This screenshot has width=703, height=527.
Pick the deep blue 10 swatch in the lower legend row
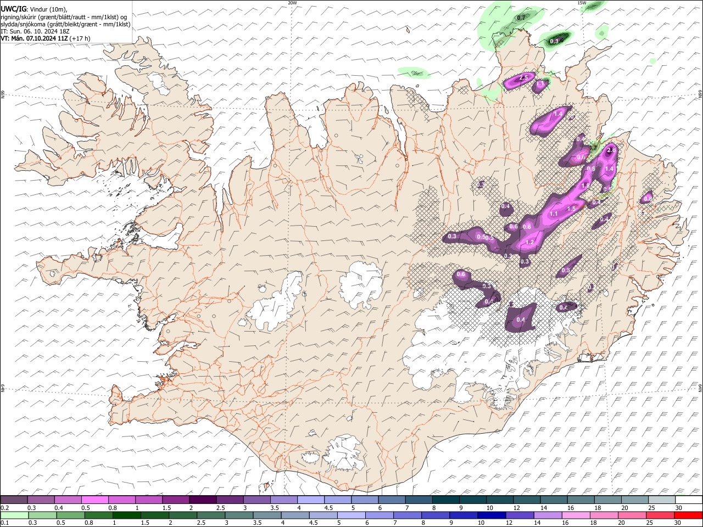click(490, 515)
